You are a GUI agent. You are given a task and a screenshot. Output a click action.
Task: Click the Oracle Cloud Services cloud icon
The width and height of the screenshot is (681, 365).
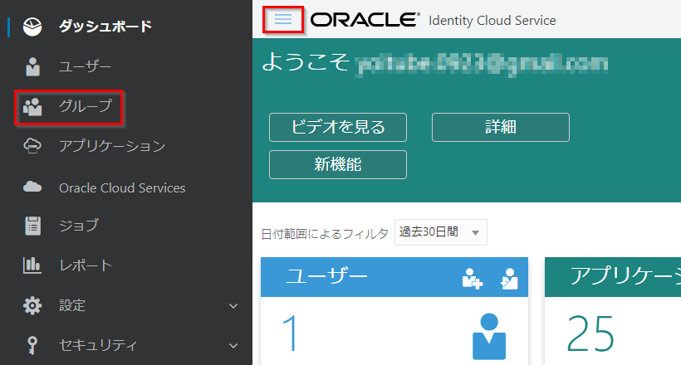click(x=32, y=187)
